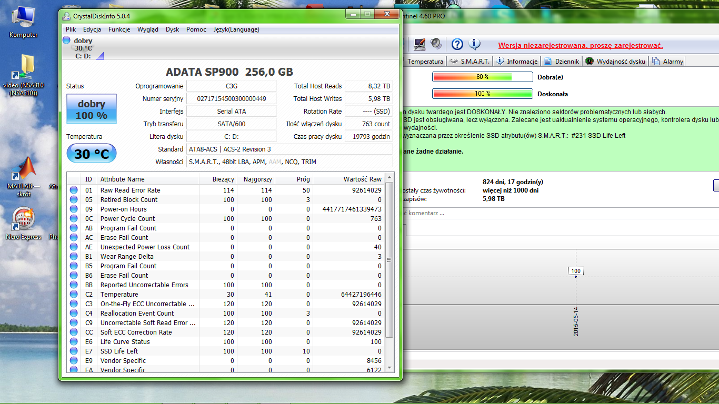
Task: Click the attribute list scrollbar up arrow
Action: tap(390, 177)
